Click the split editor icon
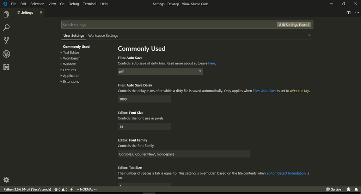 348,12
